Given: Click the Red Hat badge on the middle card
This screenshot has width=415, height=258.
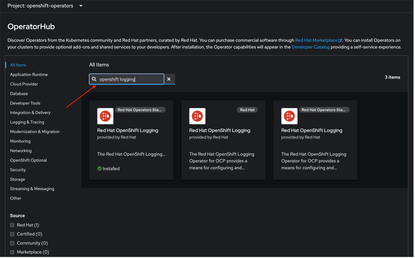Looking at the screenshot, I should (247, 110).
